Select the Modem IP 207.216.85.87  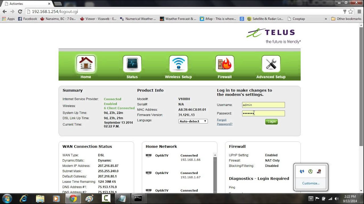pyautogui.click(x=108, y=166)
